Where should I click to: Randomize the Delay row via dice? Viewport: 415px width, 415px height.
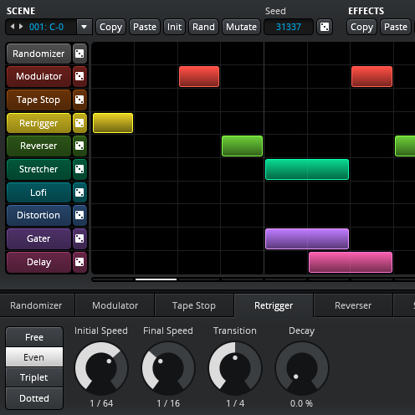(x=79, y=262)
